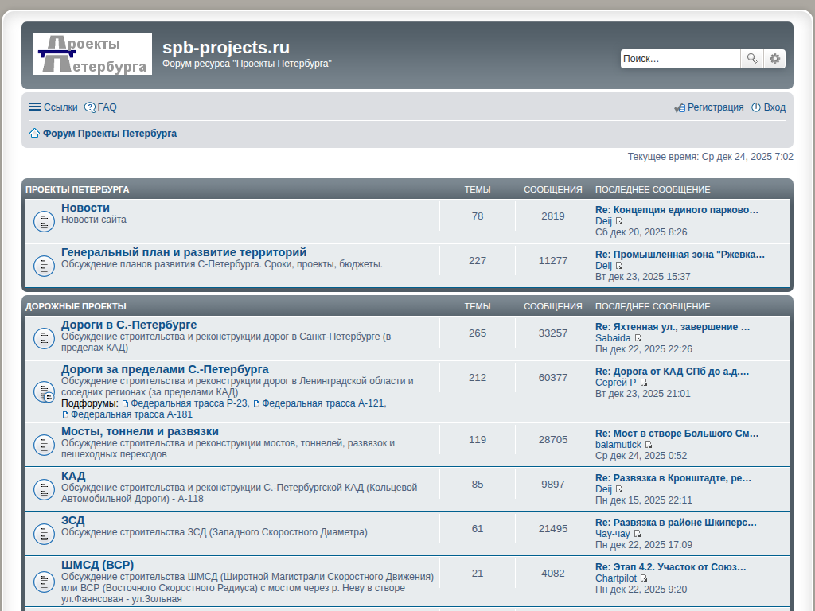Open the Дорожные проекты category header
Viewport: 815px width, 611px height.
coord(76,306)
